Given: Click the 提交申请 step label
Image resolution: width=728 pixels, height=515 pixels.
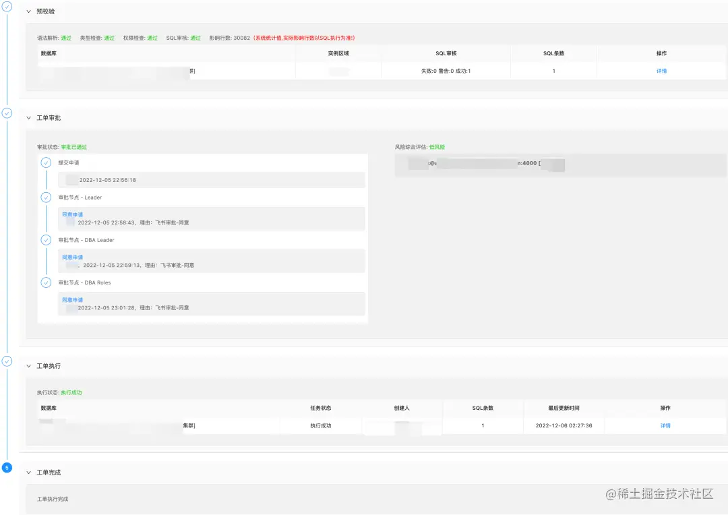Looking at the screenshot, I should click(68, 162).
